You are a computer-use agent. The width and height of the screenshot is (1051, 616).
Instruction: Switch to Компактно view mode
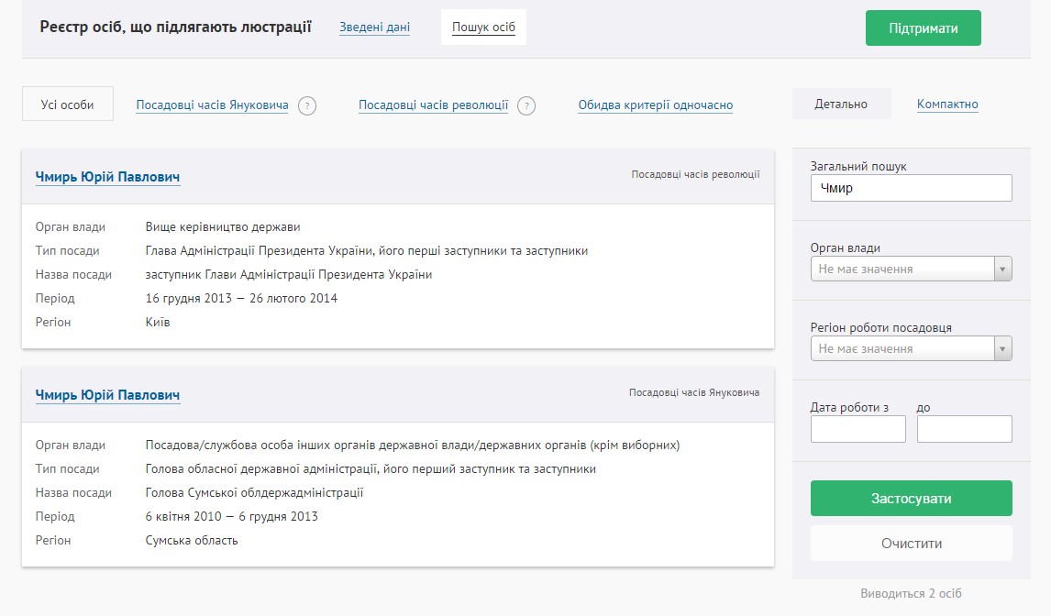(947, 104)
